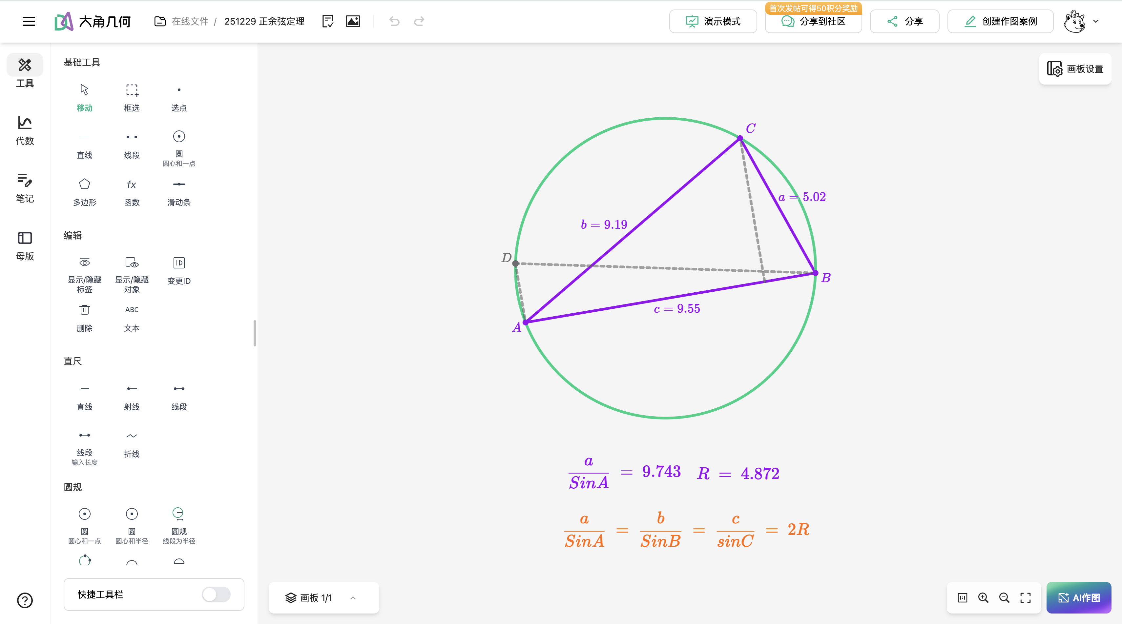Screen dimensions: 1122x624
Task: Select the 文本 ABC text tool
Action: coord(132,318)
